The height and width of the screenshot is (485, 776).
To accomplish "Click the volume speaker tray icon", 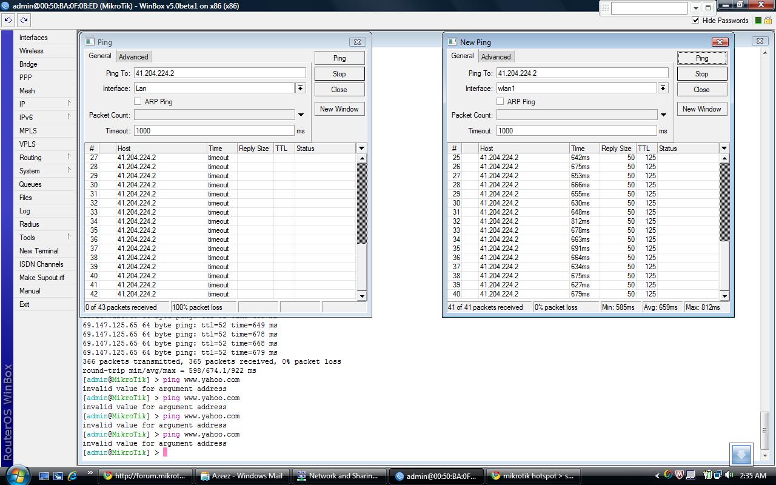I will point(729,475).
